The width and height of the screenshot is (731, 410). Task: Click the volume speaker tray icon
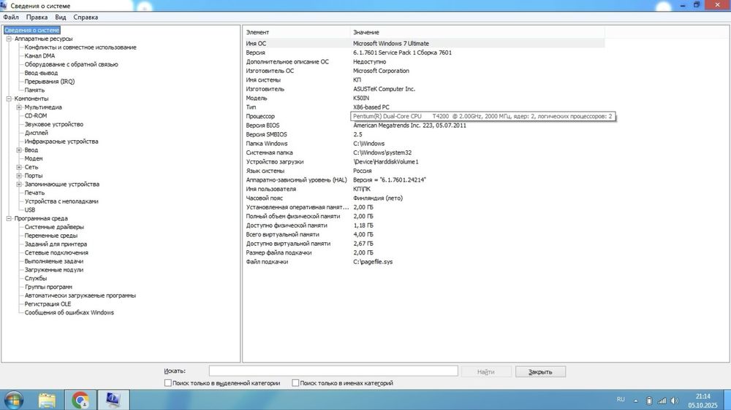pyautogui.click(x=675, y=401)
